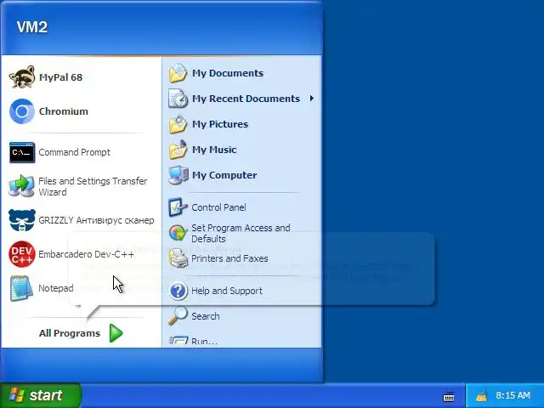Open the Command Prompt icon
The image size is (544, 408).
coord(22,152)
